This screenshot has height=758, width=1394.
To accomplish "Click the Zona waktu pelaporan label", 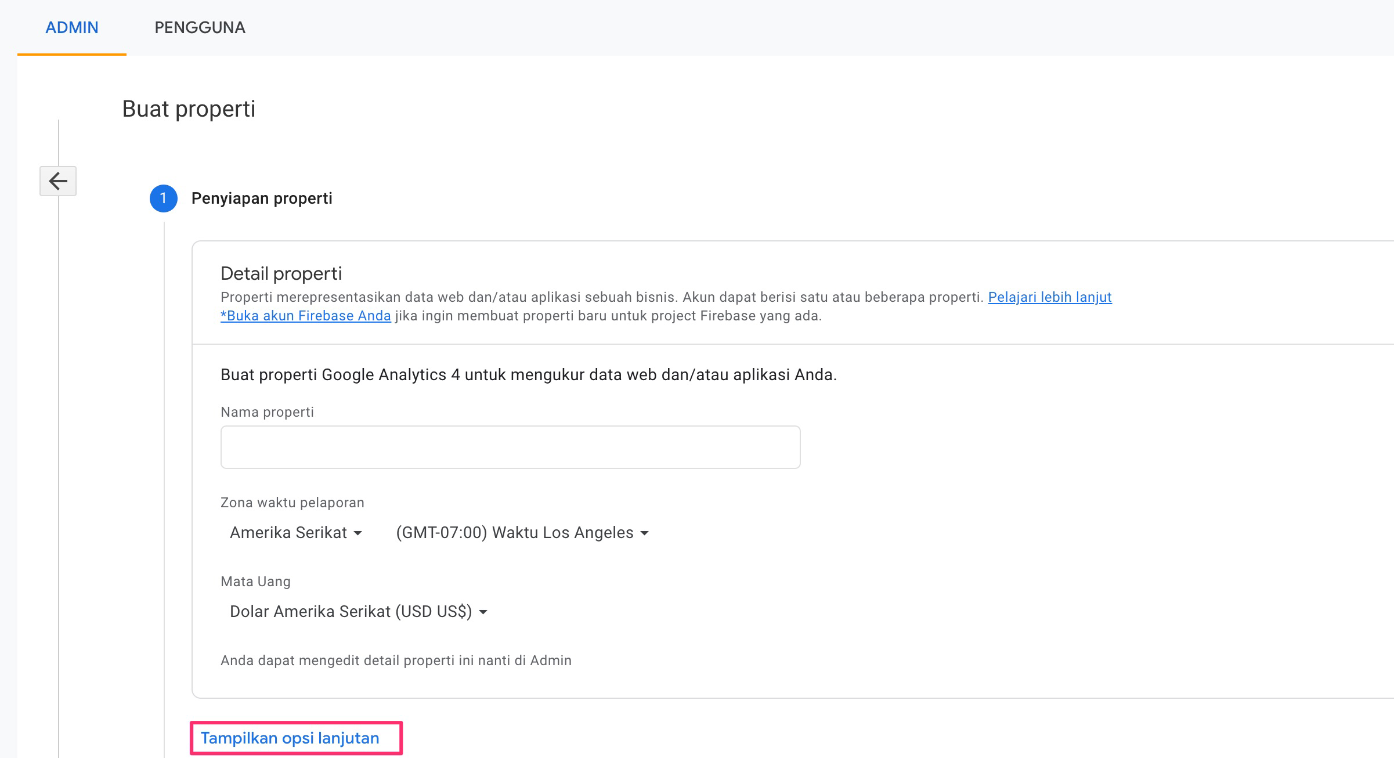I will pyautogui.click(x=292, y=503).
